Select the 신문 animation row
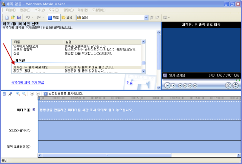Screen dimensions: 242x164 point(76,53)
